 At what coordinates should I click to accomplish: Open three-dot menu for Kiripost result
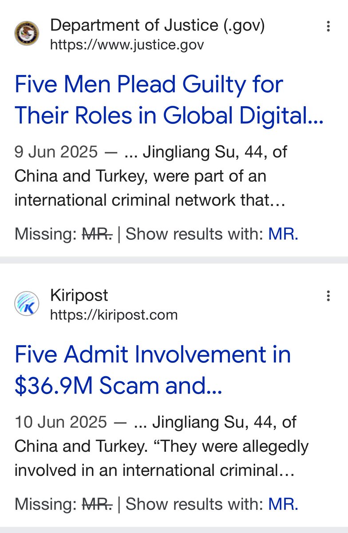pyautogui.click(x=328, y=296)
